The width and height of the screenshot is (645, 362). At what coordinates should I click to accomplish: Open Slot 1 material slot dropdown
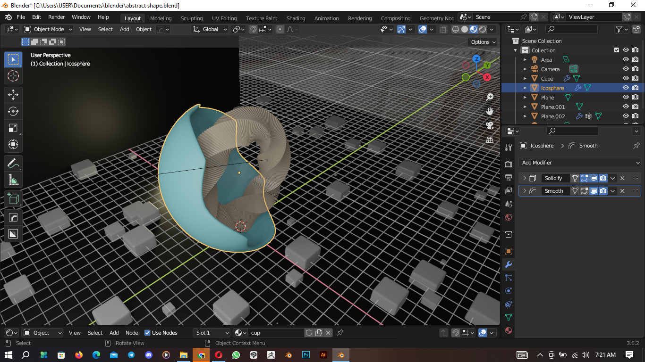click(x=212, y=333)
